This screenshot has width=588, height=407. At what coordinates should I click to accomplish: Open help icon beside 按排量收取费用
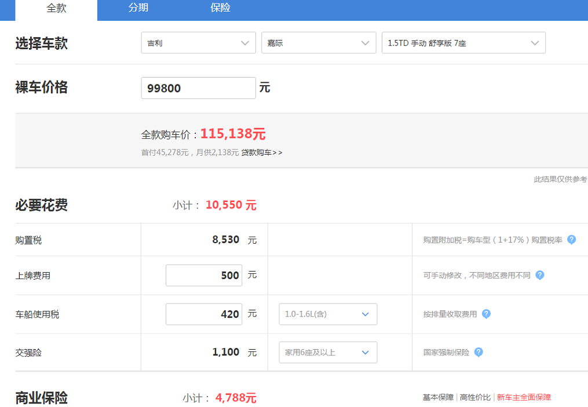486,314
